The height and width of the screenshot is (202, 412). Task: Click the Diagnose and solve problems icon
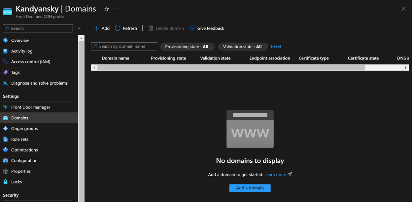(5, 83)
